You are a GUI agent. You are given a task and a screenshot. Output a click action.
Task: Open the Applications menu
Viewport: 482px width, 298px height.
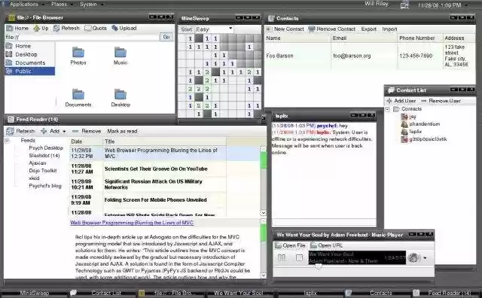coord(24,5)
